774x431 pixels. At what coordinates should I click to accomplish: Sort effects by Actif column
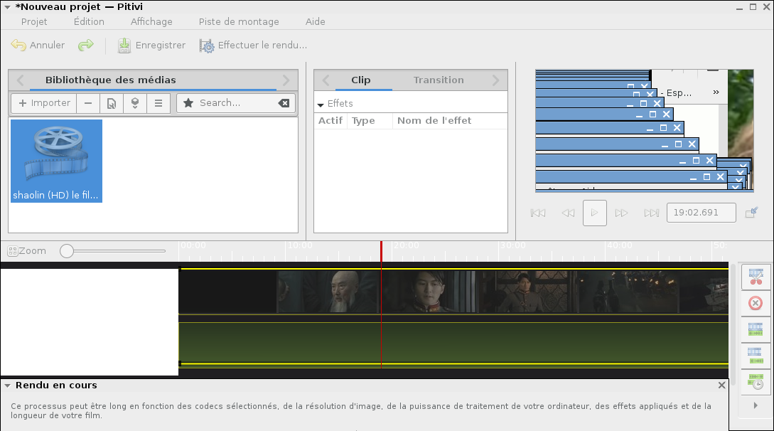[x=330, y=121]
